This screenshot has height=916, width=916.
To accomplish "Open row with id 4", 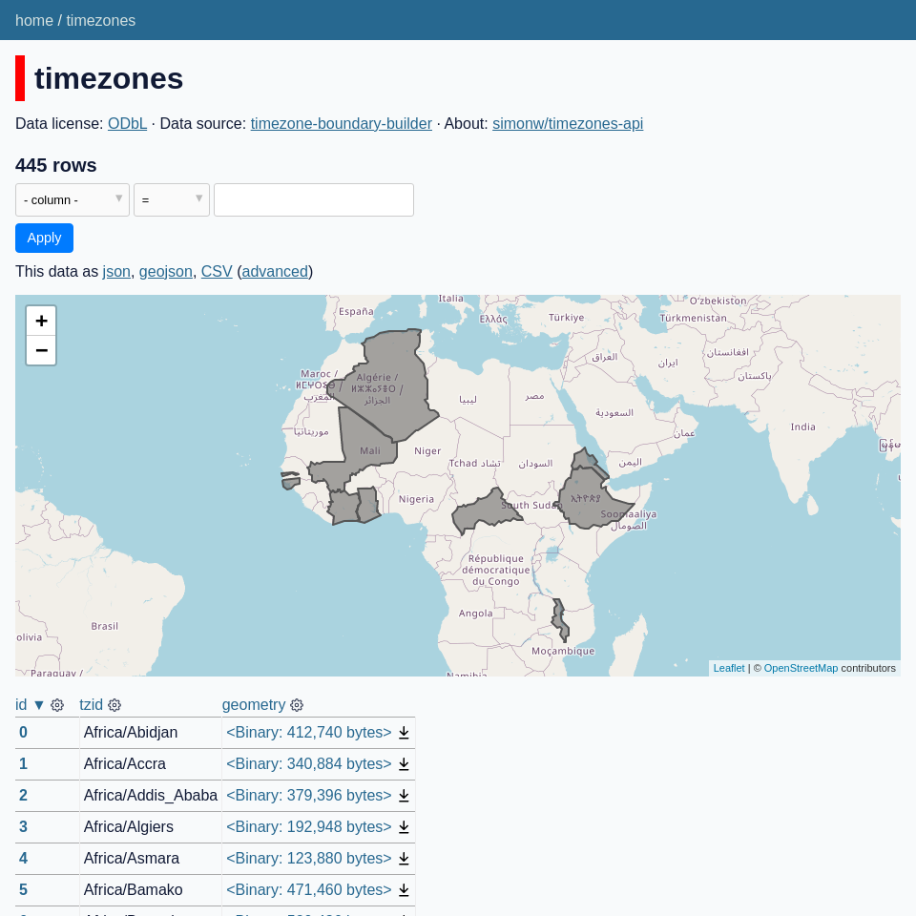I will (x=23, y=859).
